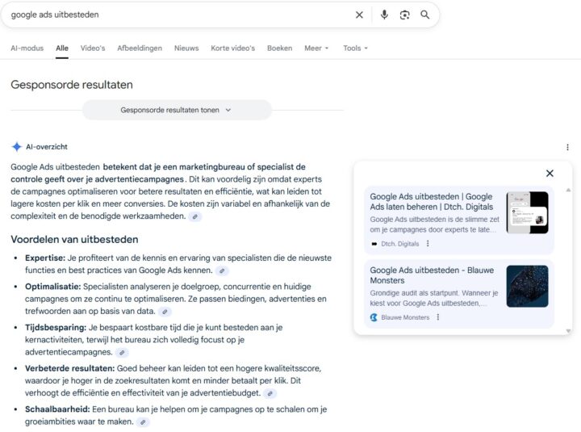Image resolution: width=581 pixels, height=432 pixels.
Task: Open the Afbeeldingen tab
Action: [x=140, y=48]
